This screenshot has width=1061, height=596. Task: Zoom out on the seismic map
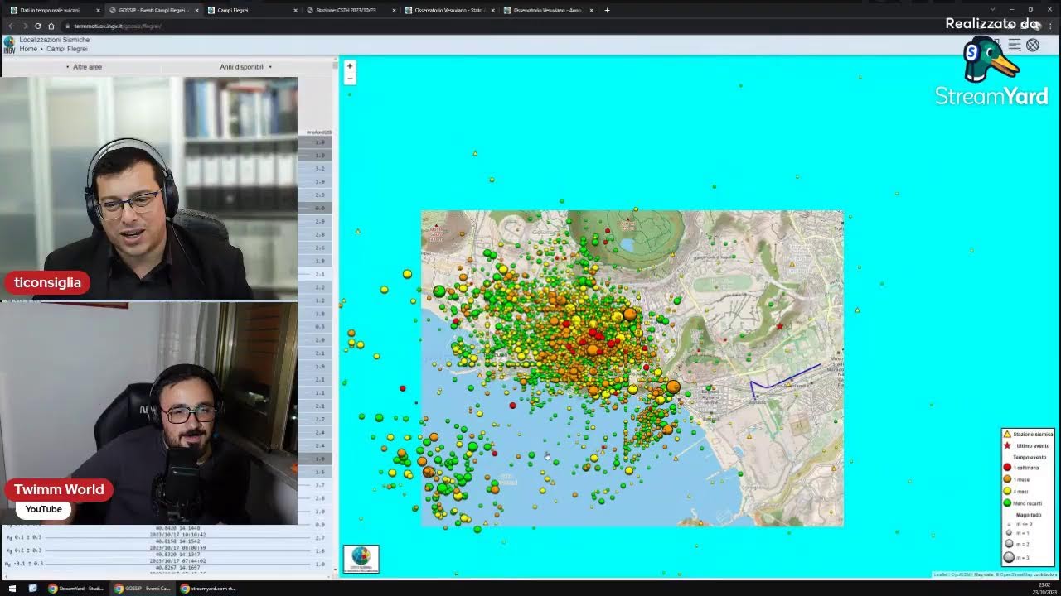point(350,79)
